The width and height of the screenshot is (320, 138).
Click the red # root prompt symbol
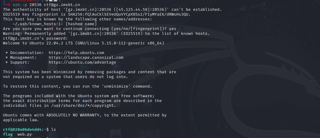(x=9, y=5)
